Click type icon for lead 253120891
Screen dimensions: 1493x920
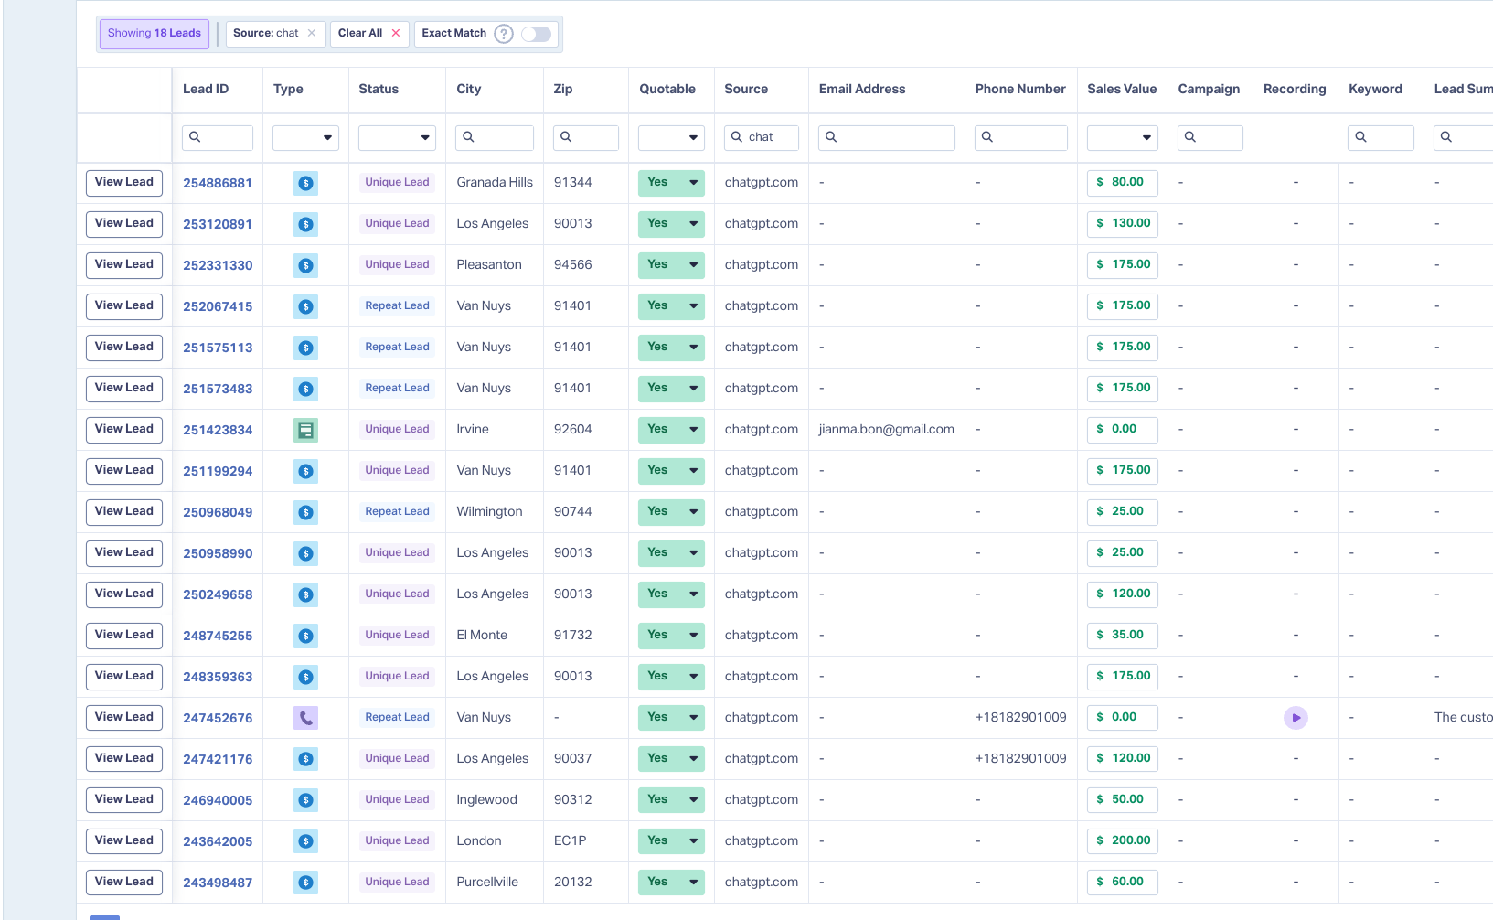(x=305, y=224)
